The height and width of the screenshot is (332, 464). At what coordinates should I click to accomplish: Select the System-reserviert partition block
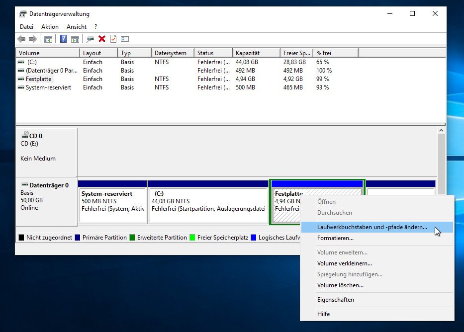point(112,204)
